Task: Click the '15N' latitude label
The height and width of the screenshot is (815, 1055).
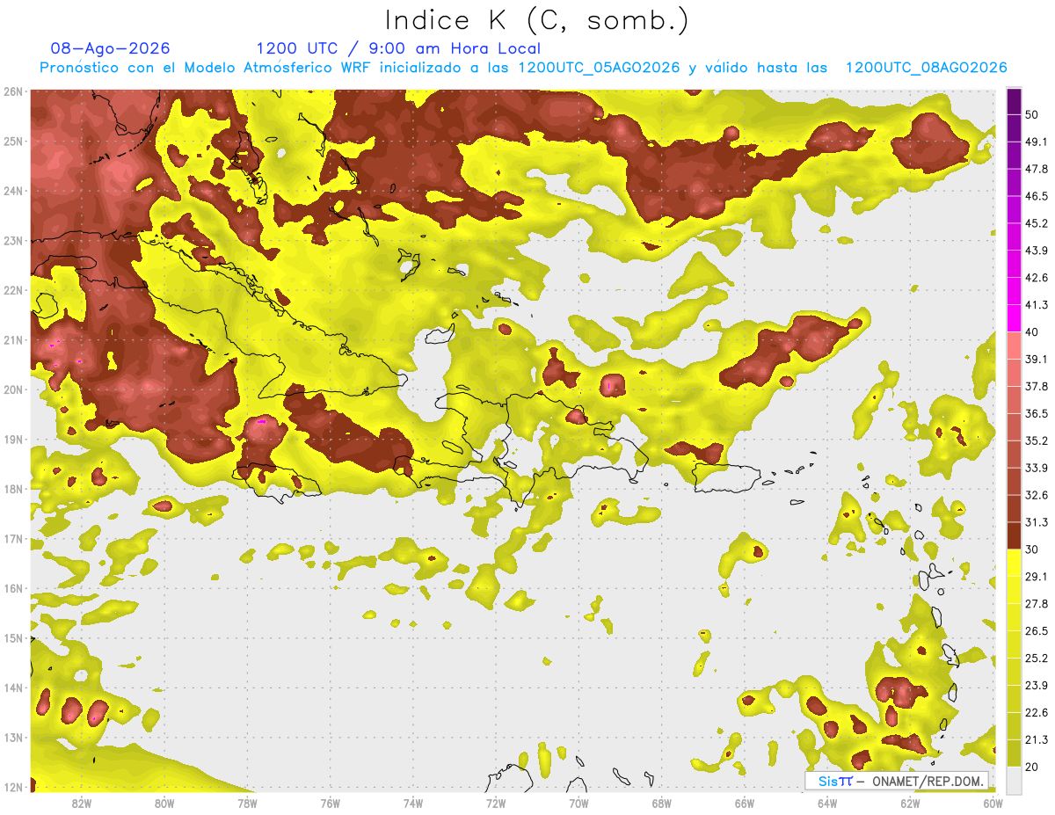Action: pos(13,638)
